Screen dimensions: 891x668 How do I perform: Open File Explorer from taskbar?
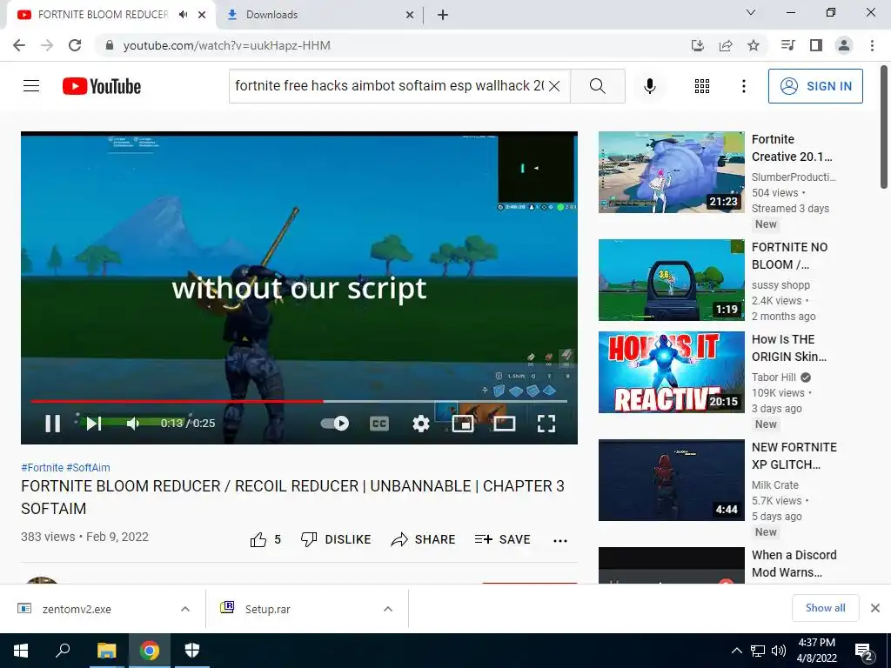106,651
